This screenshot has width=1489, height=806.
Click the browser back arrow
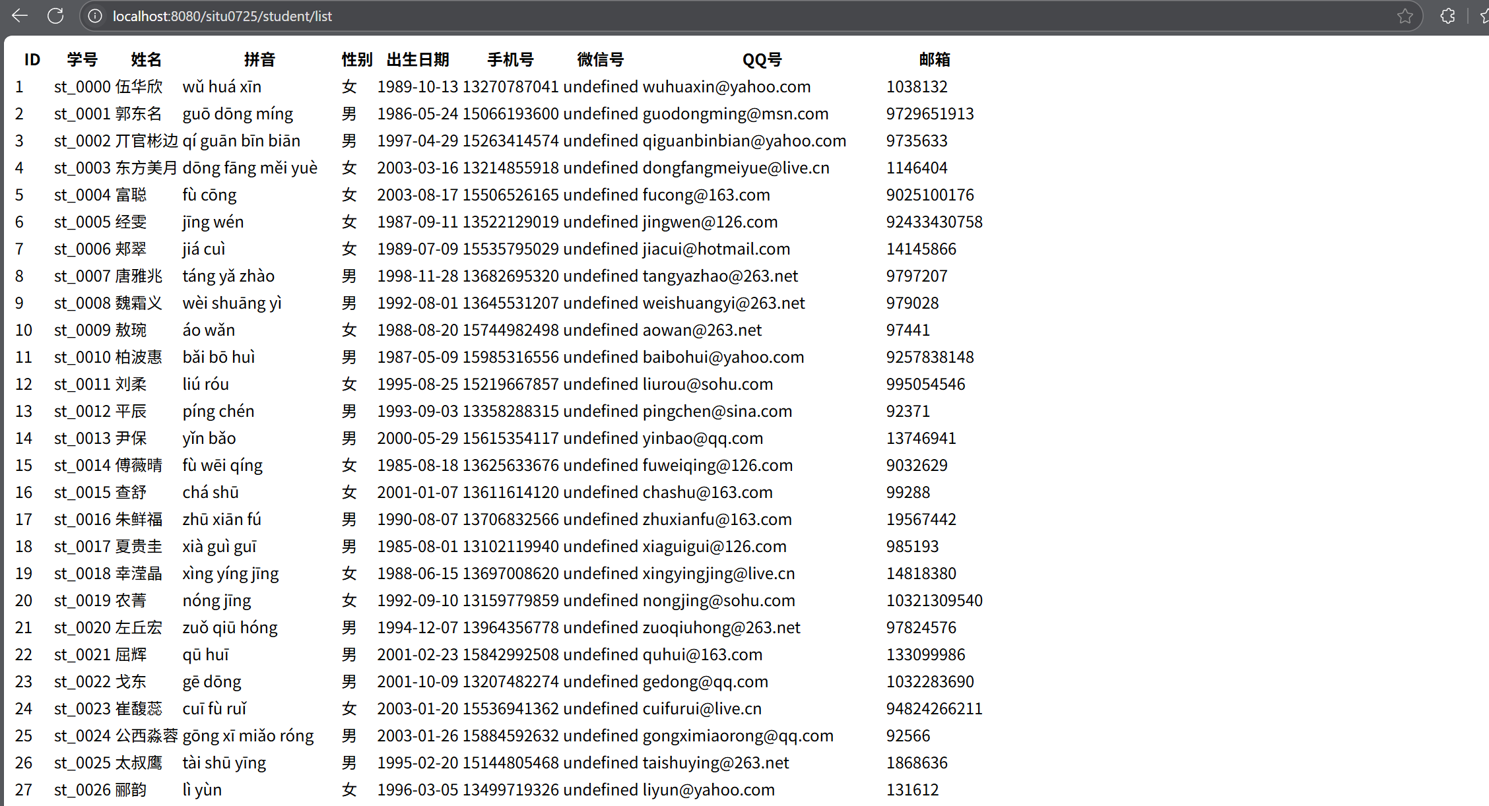pyautogui.click(x=19, y=16)
